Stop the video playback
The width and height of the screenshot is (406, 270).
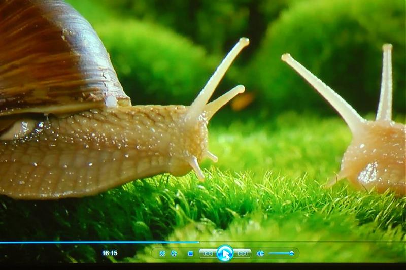coord(190,253)
